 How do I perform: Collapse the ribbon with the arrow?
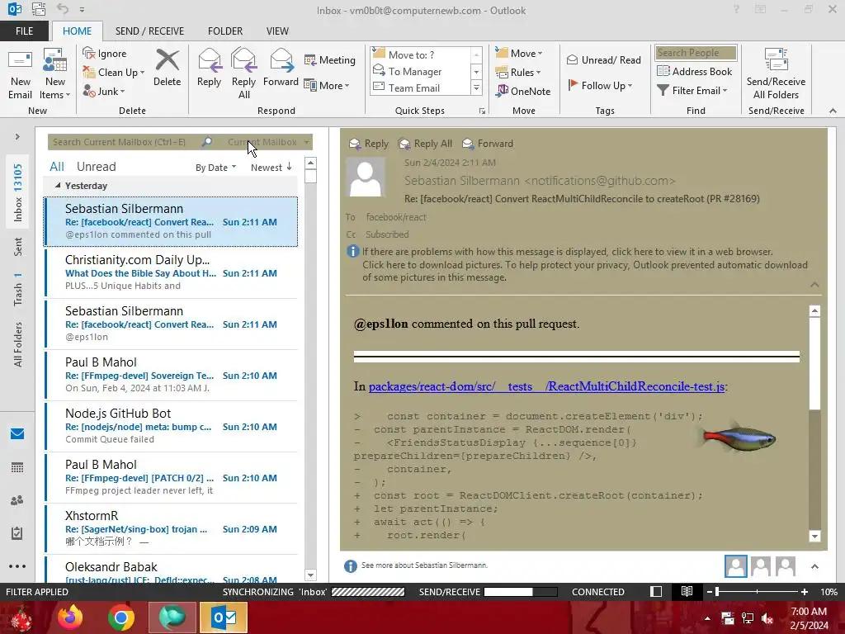833,111
